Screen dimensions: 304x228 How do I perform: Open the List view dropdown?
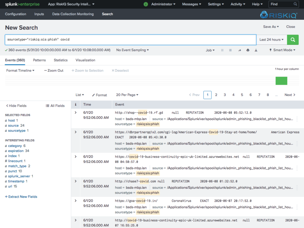tap(80, 95)
